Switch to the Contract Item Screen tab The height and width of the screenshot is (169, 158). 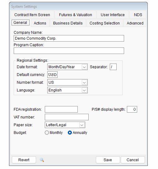[x=32, y=15]
